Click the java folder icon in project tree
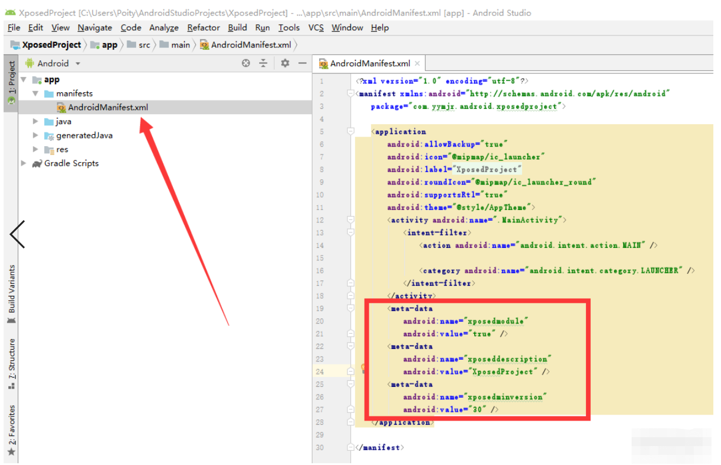721x465 pixels. click(x=49, y=121)
